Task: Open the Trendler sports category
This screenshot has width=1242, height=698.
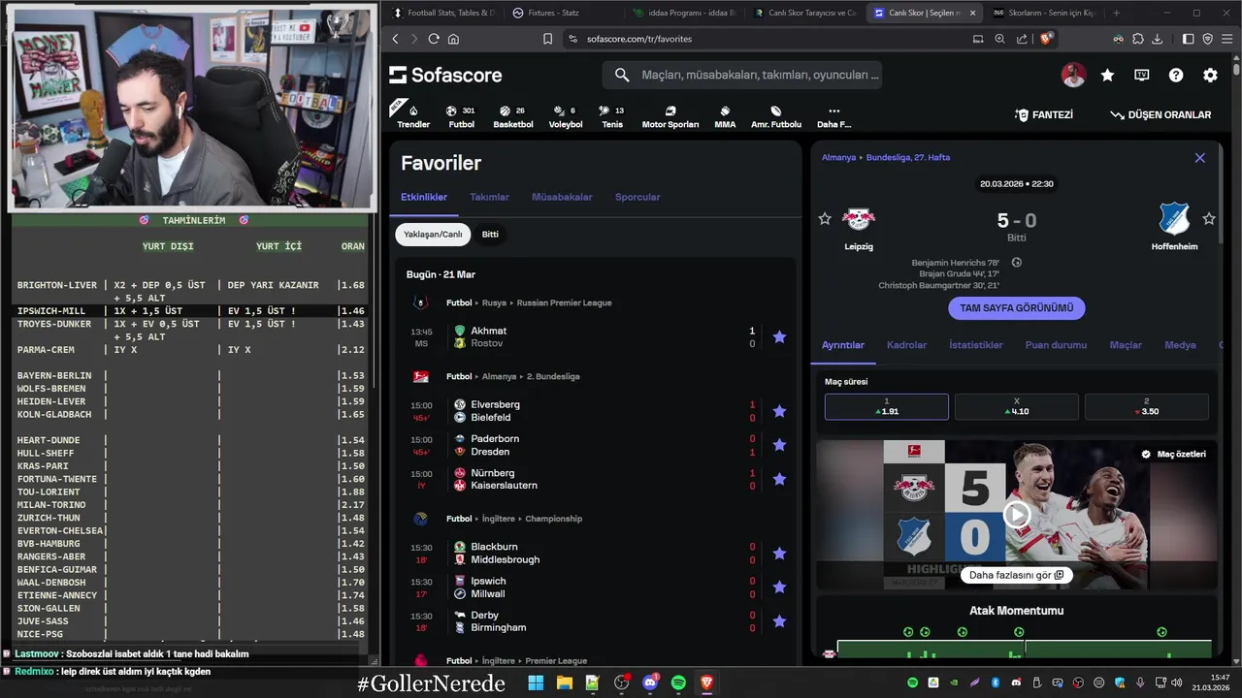Action: [x=413, y=116]
